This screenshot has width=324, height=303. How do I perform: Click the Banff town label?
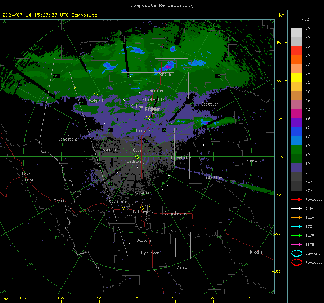point(59,201)
